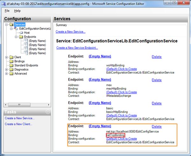
Task: Click the IMetadataExchange contract text
Action: pyautogui.click(x=118, y=96)
